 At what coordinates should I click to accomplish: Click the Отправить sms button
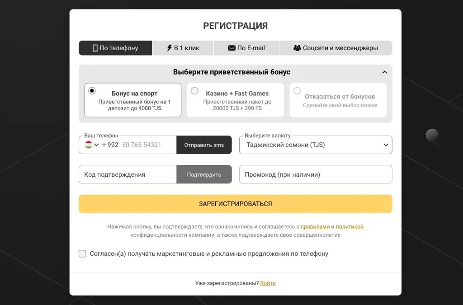click(204, 145)
